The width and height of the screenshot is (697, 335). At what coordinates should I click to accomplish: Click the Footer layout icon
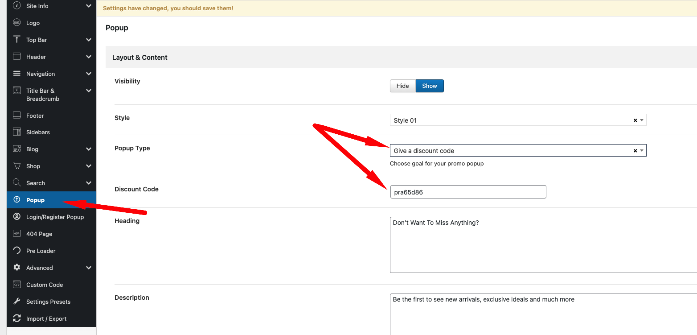[17, 116]
